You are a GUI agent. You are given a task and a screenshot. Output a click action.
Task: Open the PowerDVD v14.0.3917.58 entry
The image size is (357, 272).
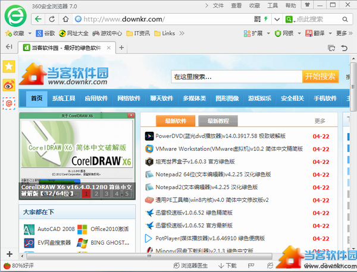220,136
